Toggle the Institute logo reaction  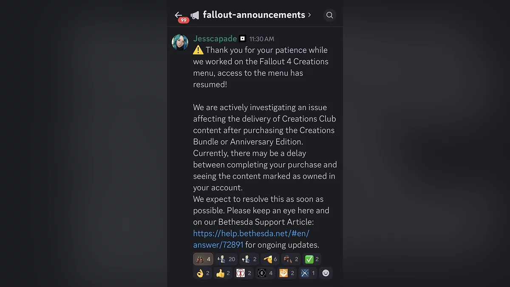click(x=244, y=273)
